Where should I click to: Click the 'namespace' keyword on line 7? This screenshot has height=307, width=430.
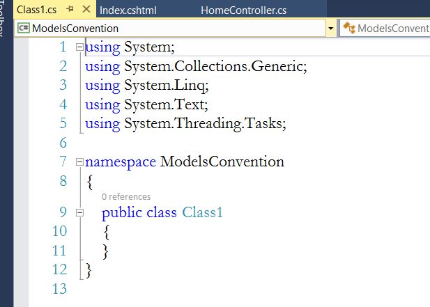click(121, 162)
